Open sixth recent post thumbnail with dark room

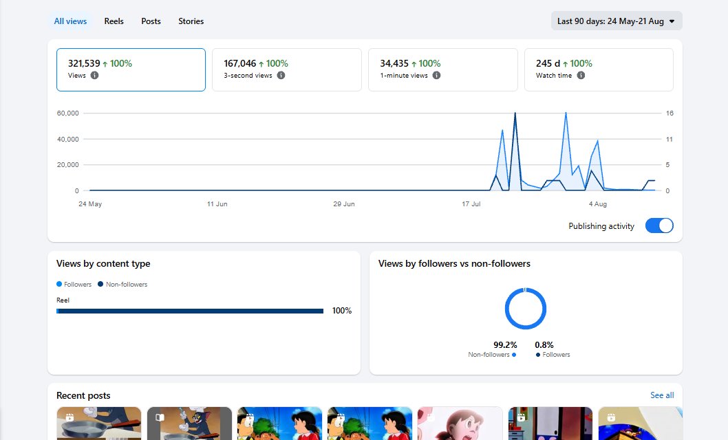click(550, 423)
